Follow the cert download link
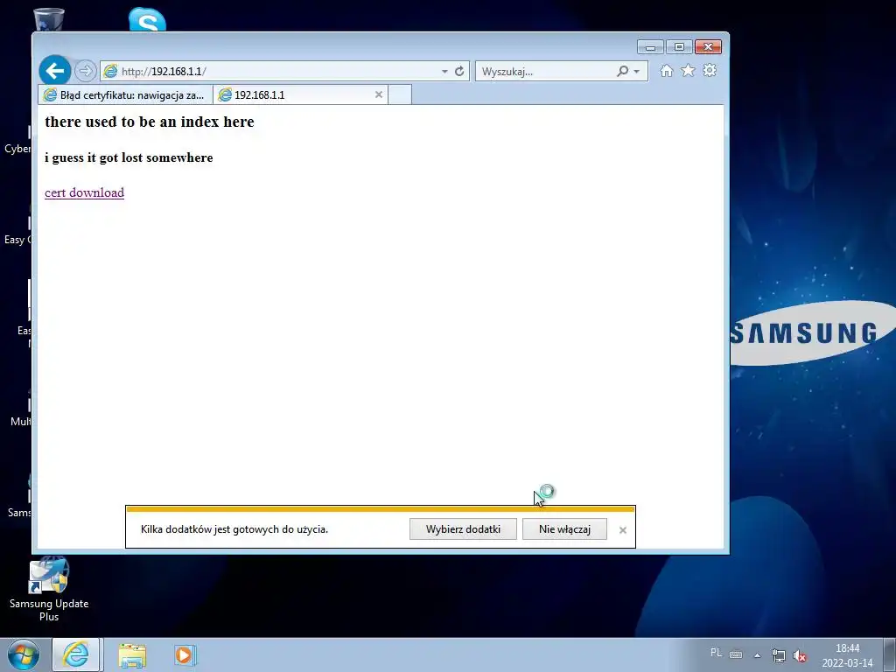This screenshot has width=896, height=672. [x=85, y=192]
